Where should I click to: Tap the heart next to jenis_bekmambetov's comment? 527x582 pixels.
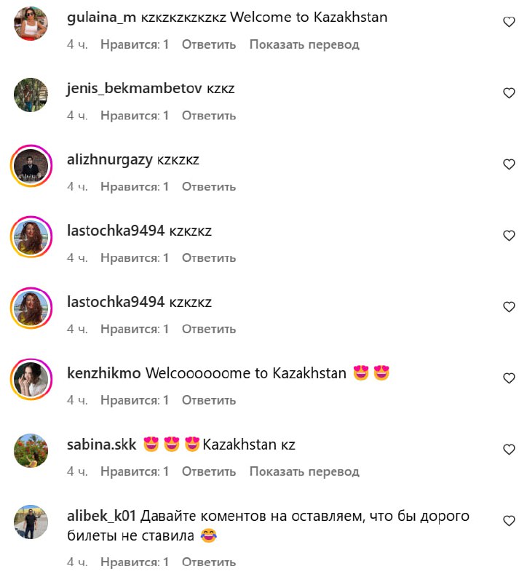509,93
